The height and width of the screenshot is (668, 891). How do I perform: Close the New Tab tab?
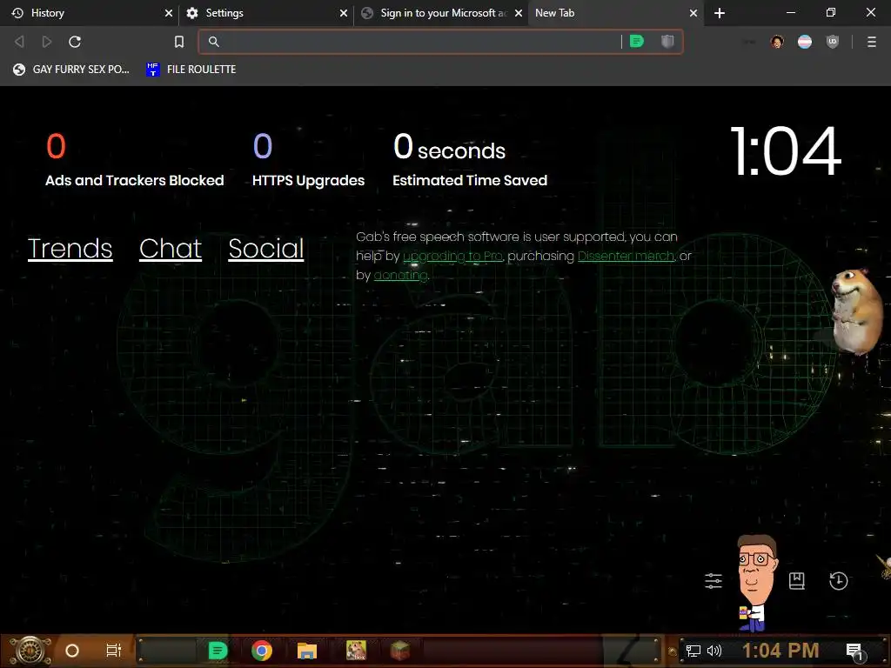pos(693,13)
